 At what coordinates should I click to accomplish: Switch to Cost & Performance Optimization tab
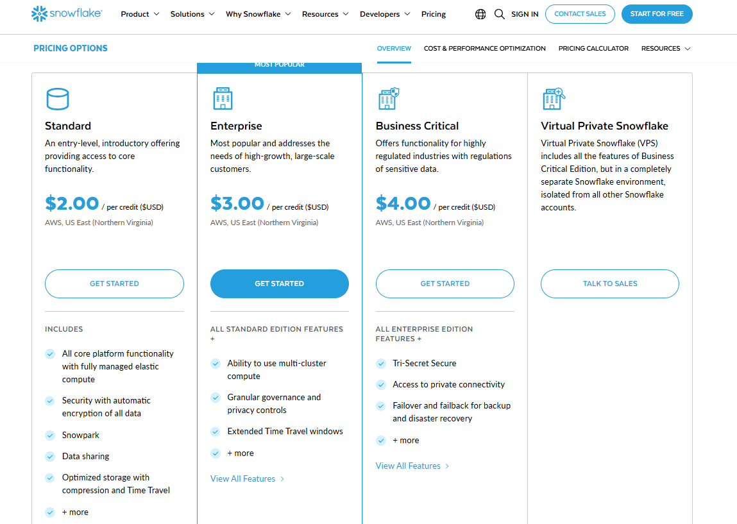click(484, 48)
